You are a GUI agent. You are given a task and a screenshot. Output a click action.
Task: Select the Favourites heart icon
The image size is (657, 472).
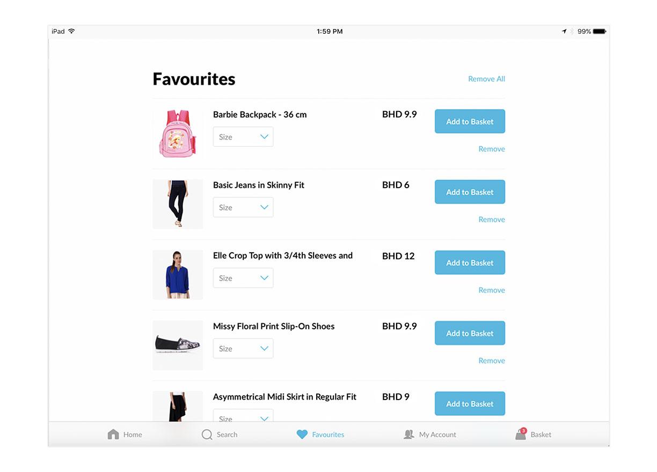(x=302, y=434)
